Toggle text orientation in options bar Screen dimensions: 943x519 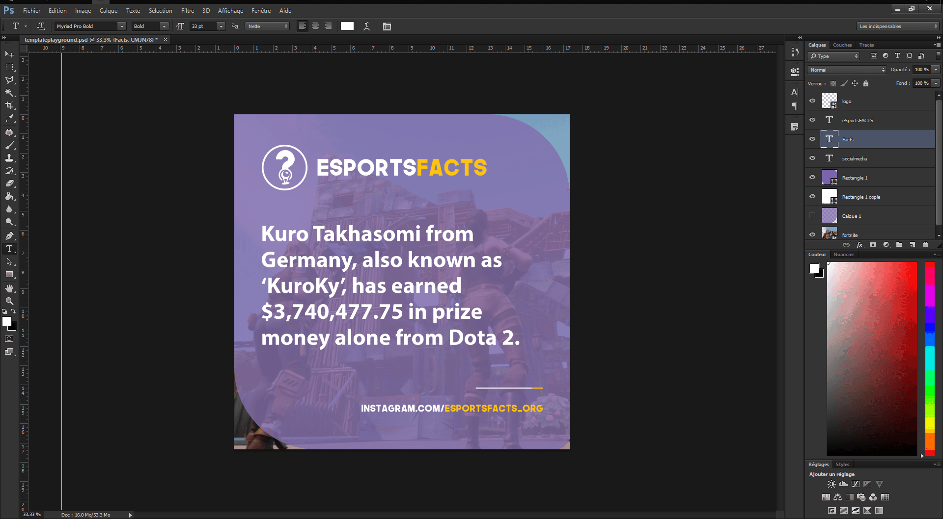[x=41, y=26]
